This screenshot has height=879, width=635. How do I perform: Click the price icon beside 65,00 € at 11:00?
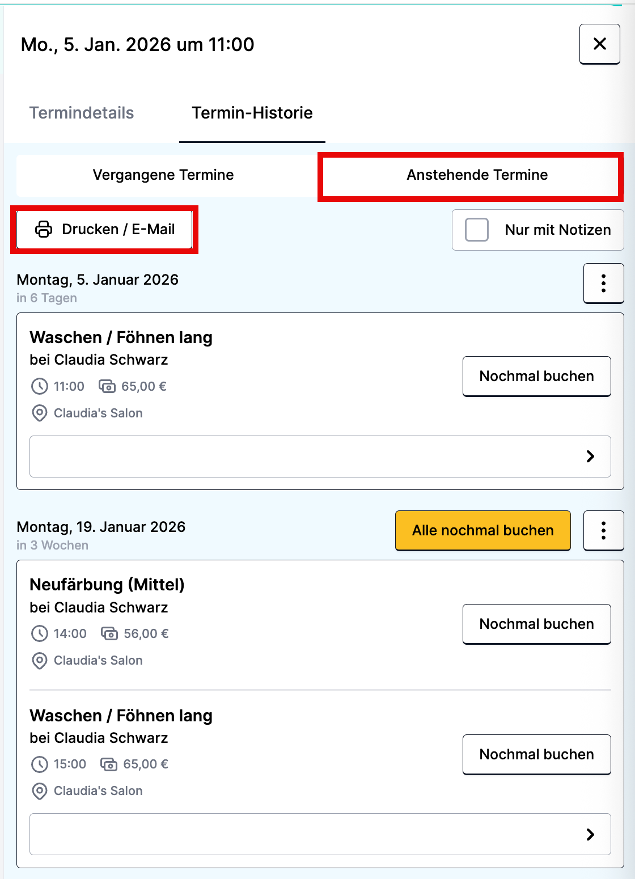107,387
